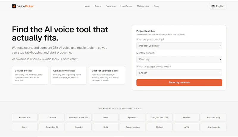Image resolution: width=238 pixels, height=137 pixels.
Task: Open the Google Cloud TTS chip
Action: (x=160, y=117)
